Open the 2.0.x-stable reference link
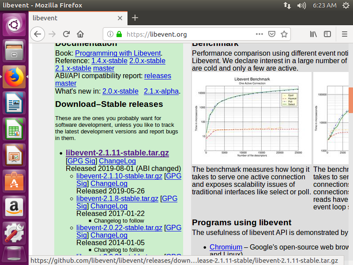The height and width of the screenshot is (265, 353). coord(147,61)
